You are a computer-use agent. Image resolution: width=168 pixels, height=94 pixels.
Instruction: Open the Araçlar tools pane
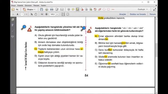[123, 14]
